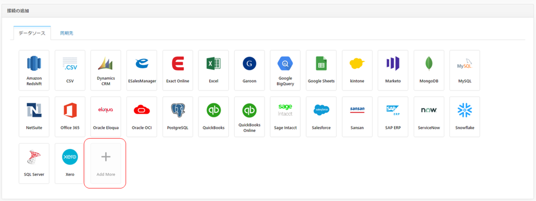
Task: Click the SQL Server connection tile
Action: [34, 163]
